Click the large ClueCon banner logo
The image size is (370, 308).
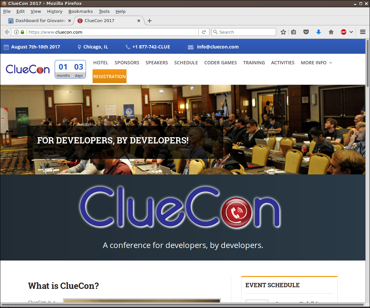181,207
